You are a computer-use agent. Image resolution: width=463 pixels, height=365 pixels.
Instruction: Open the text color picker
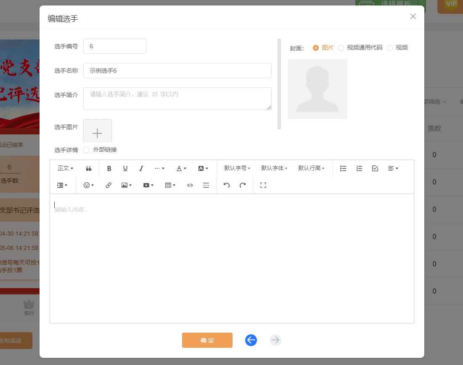pyautogui.click(x=181, y=168)
